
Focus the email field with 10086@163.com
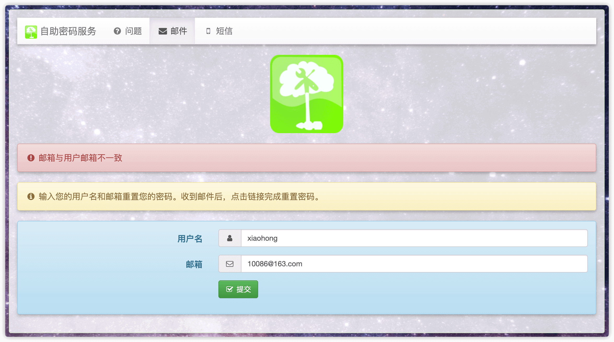(x=414, y=264)
